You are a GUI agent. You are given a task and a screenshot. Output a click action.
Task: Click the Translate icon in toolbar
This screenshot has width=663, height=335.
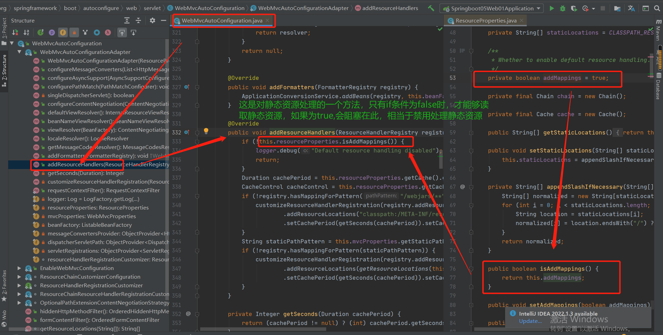[631, 8]
